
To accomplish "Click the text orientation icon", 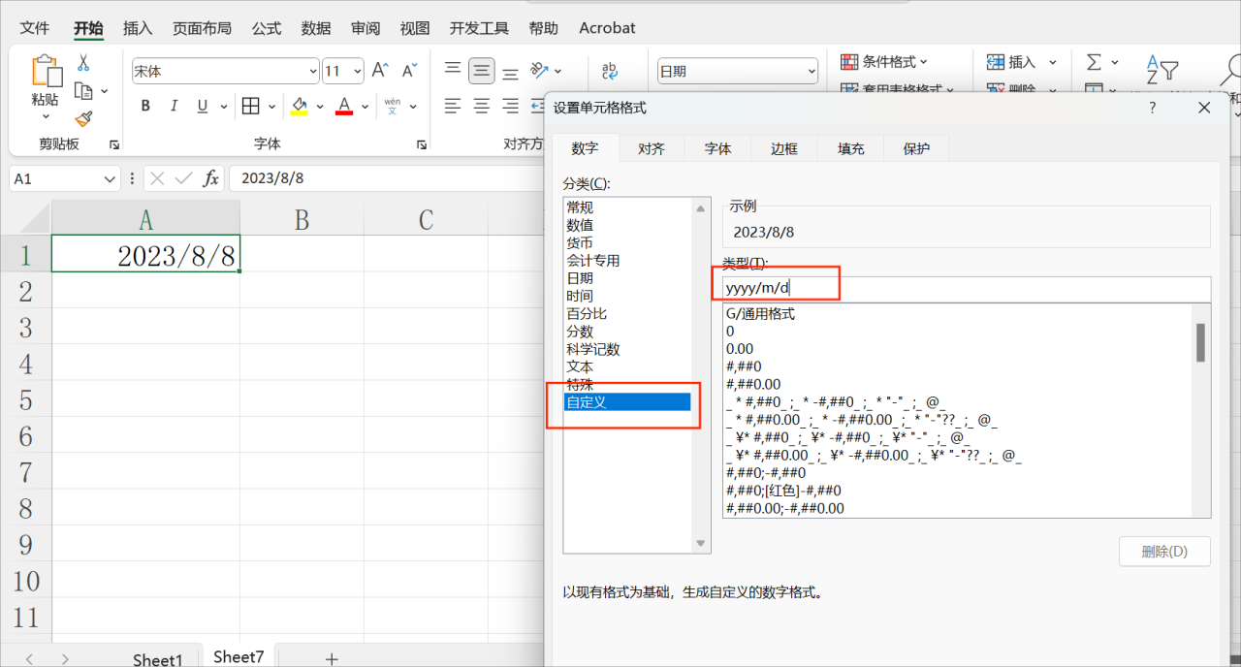I will coord(540,70).
